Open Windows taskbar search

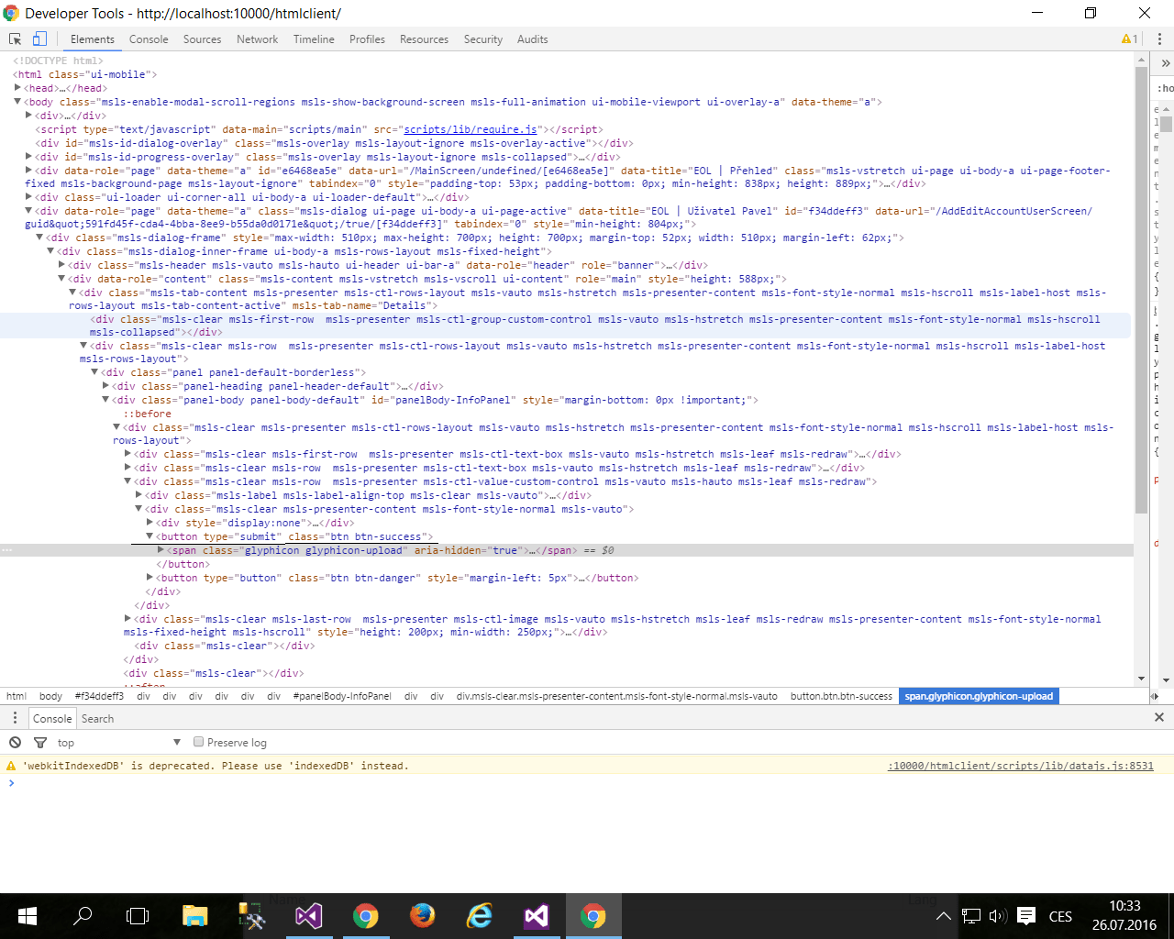83,916
